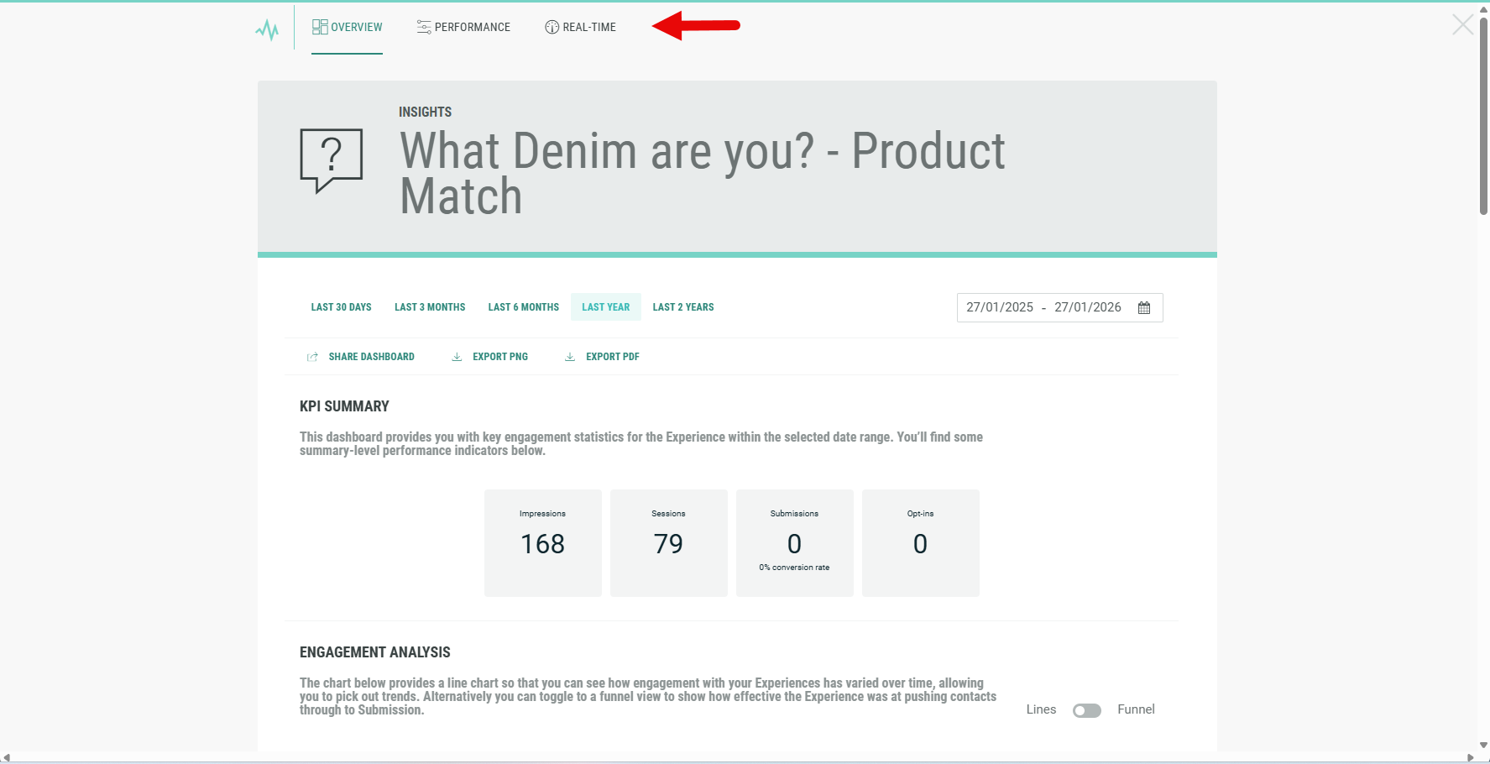The height and width of the screenshot is (764, 1490).
Task: Click the Export PDF download icon
Action: (570, 357)
